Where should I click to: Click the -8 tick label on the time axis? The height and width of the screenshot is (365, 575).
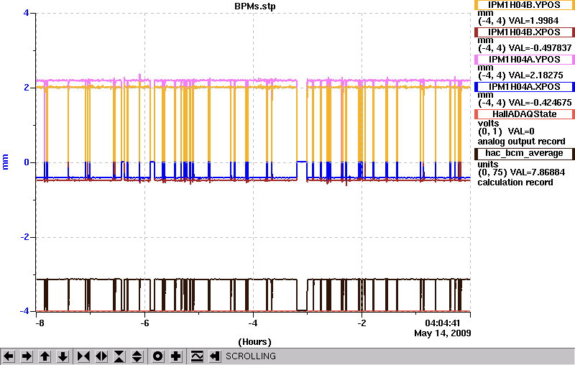40,323
